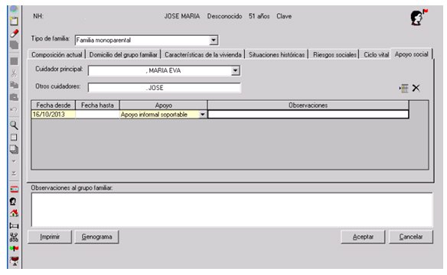Click the genogram family tree icon
The height and width of the screenshot is (275, 447).
[x=14, y=237]
